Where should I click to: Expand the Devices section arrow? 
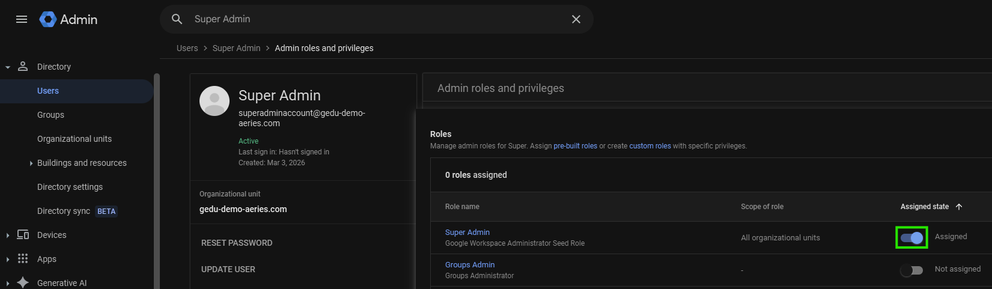coord(8,235)
